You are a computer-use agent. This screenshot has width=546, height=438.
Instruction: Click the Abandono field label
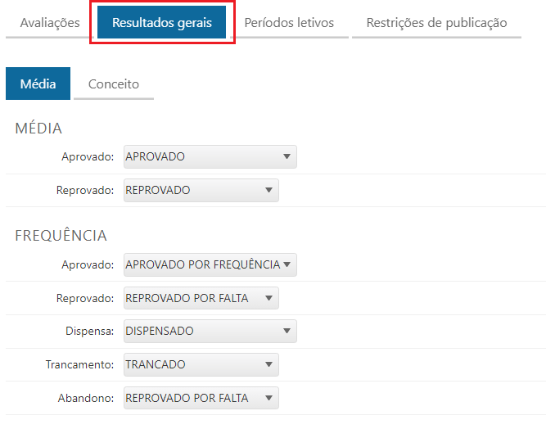click(x=86, y=399)
